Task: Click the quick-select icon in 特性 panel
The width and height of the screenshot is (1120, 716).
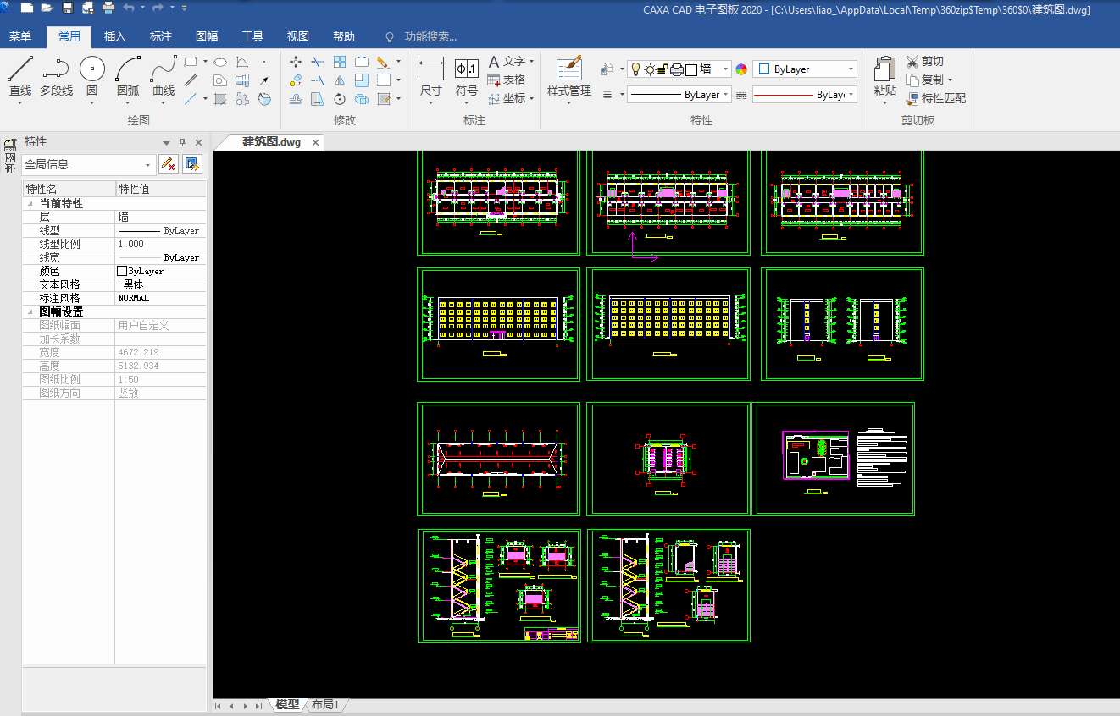Action: click(x=192, y=164)
